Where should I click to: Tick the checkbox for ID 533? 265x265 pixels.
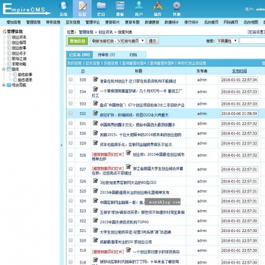pyautogui.click(x=71, y=103)
